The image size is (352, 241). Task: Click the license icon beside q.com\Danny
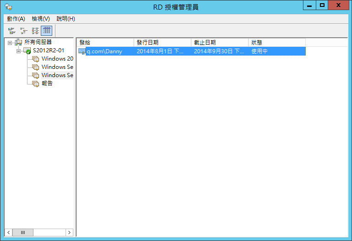pyautogui.click(x=82, y=51)
